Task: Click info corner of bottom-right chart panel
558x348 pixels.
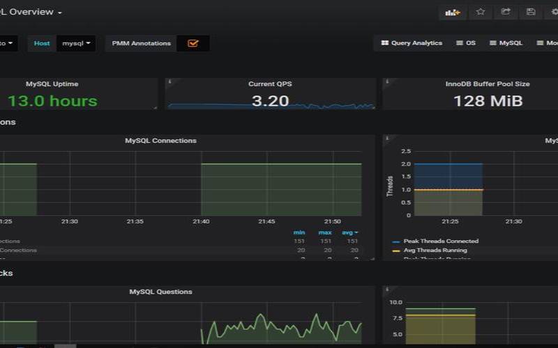Action: pyautogui.click(x=387, y=290)
